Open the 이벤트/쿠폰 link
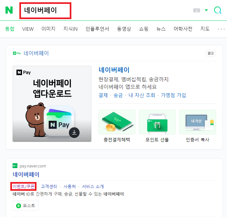The height and width of the screenshot is (217, 227). click(24, 186)
